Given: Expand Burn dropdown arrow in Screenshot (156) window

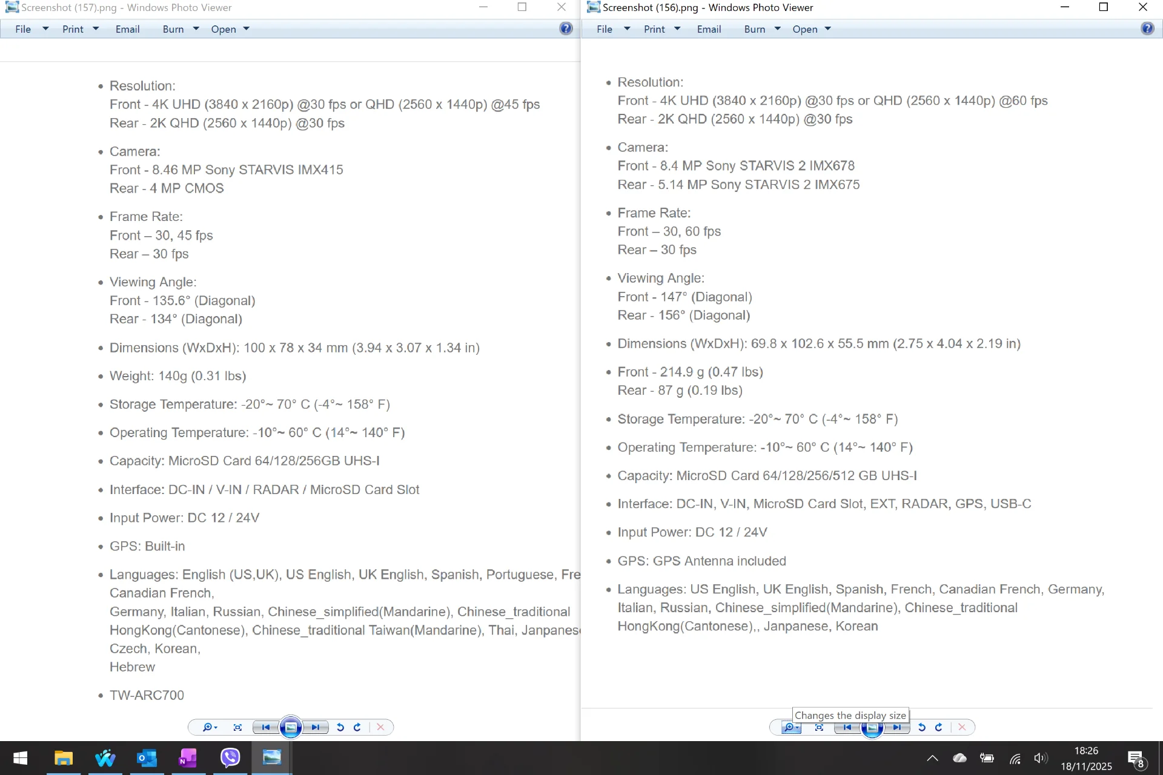Looking at the screenshot, I should (x=777, y=29).
